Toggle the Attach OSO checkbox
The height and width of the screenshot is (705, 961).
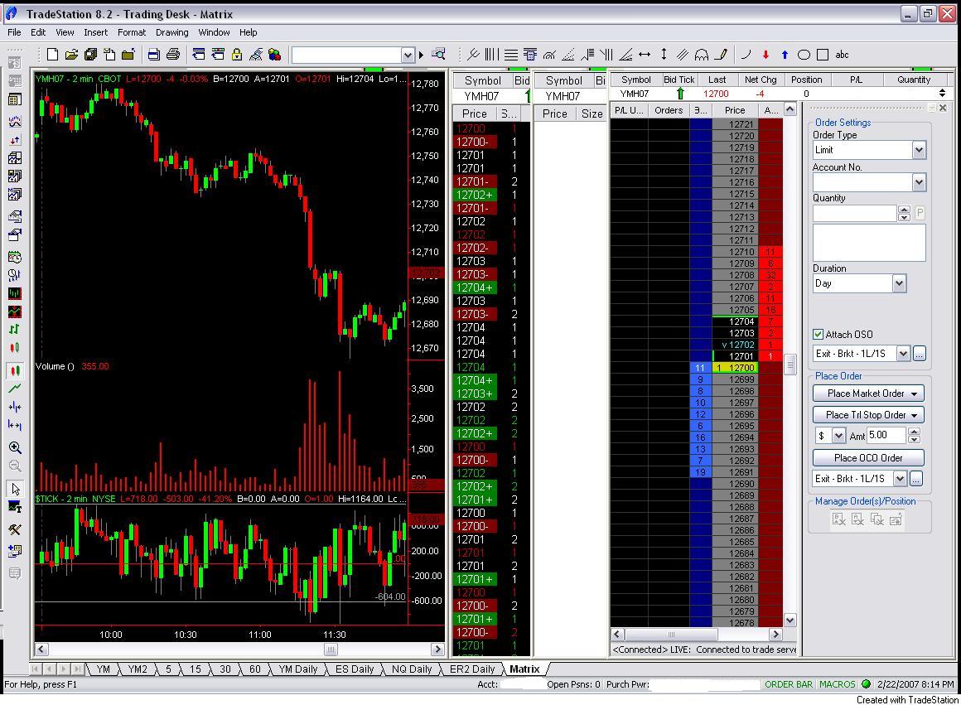pos(818,334)
